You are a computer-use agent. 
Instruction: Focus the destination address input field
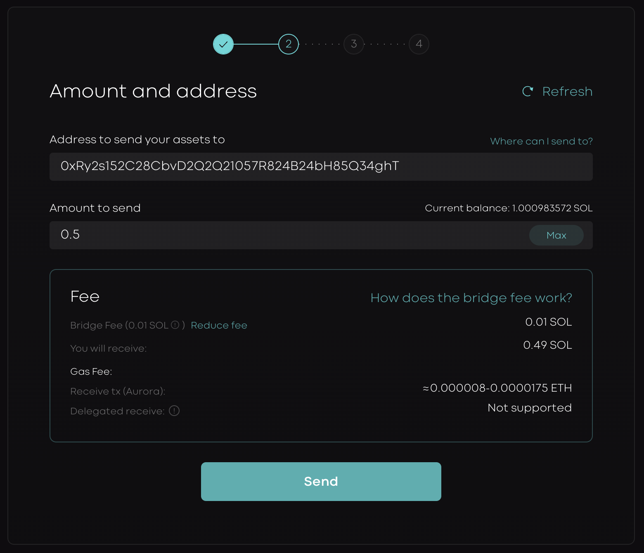click(x=321, y=167)
